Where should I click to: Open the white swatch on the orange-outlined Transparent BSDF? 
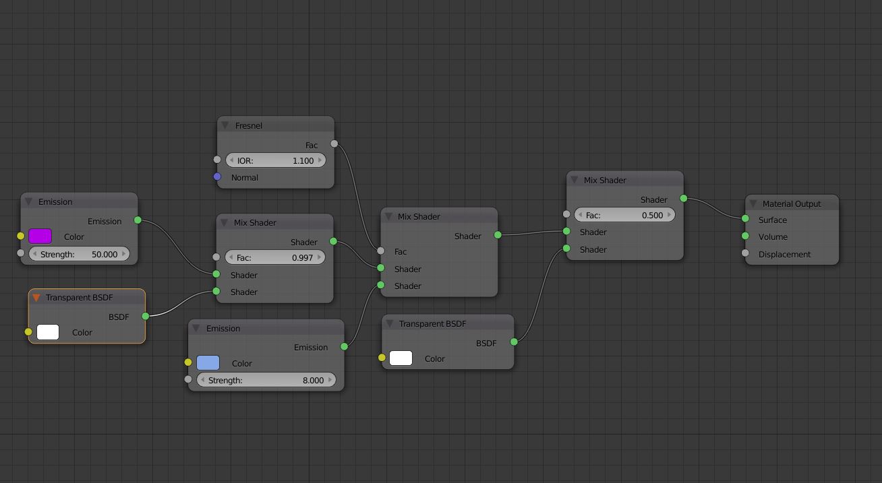48,332
